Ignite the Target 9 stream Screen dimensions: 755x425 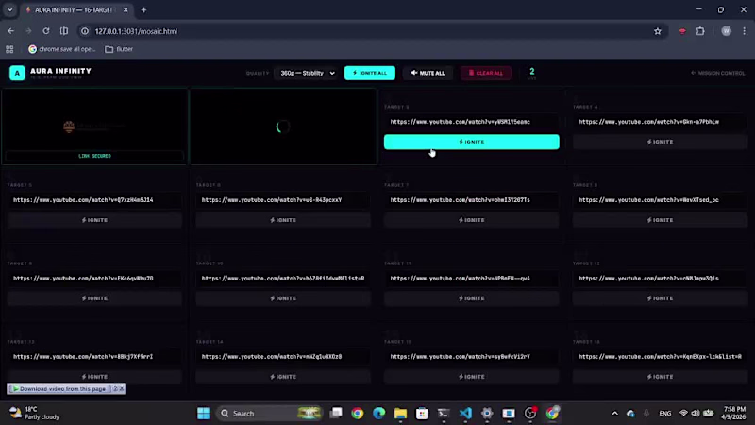[x=94, y=298]
